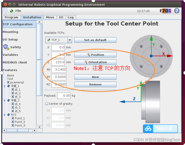This screenshot has width=185, height=145.
Task: Click the Point_2 feature icon
Action: point(13,122)
